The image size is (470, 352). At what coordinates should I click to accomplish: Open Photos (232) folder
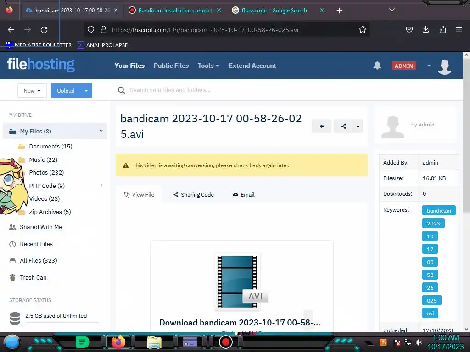point(46,172)
